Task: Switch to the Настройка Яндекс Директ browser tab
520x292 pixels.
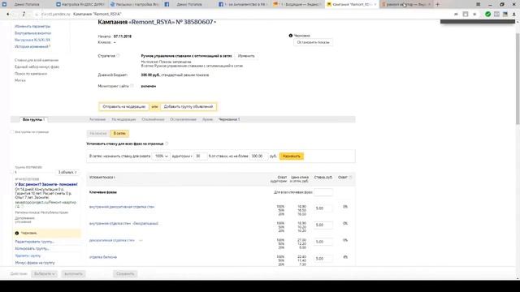Action: coord(80,4)
